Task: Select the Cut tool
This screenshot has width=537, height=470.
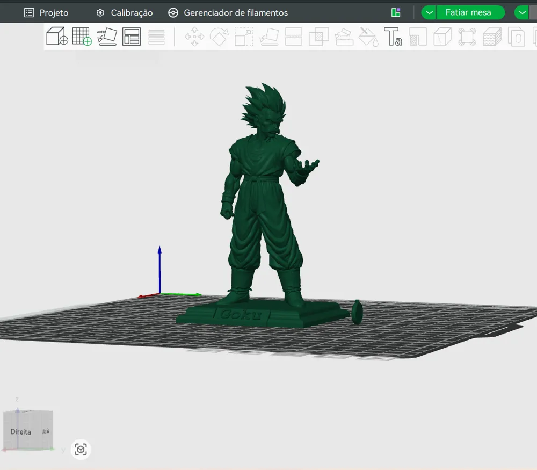Action: pyautogui.click(x=294, y=37)
